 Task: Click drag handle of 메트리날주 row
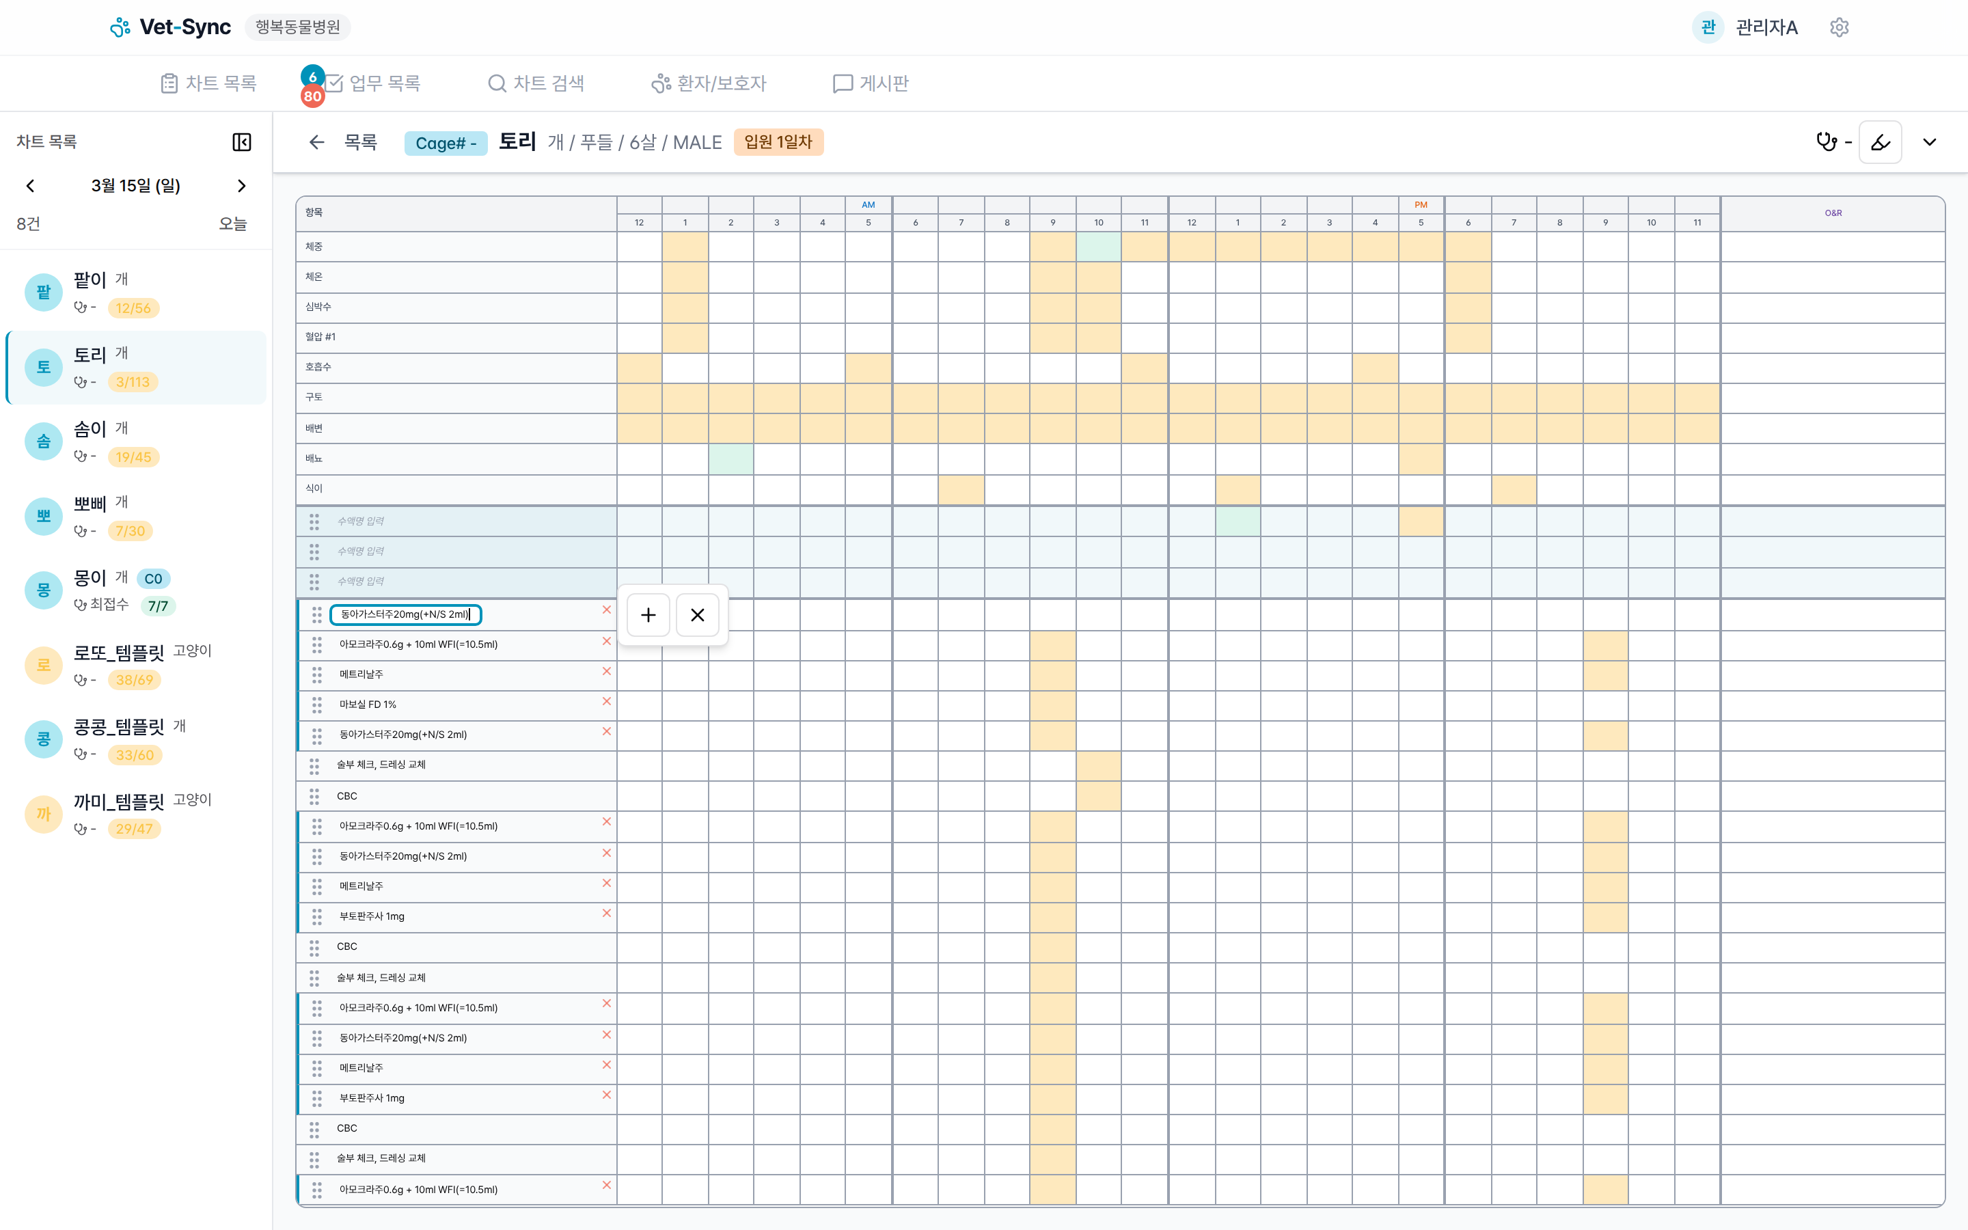pyautogui.click(x=316, y=674)
